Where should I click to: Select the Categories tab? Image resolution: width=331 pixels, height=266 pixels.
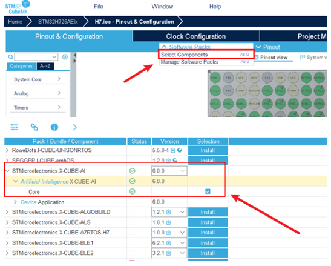point(21,66)
